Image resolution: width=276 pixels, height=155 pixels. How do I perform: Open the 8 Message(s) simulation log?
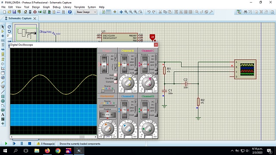point(46,144)
